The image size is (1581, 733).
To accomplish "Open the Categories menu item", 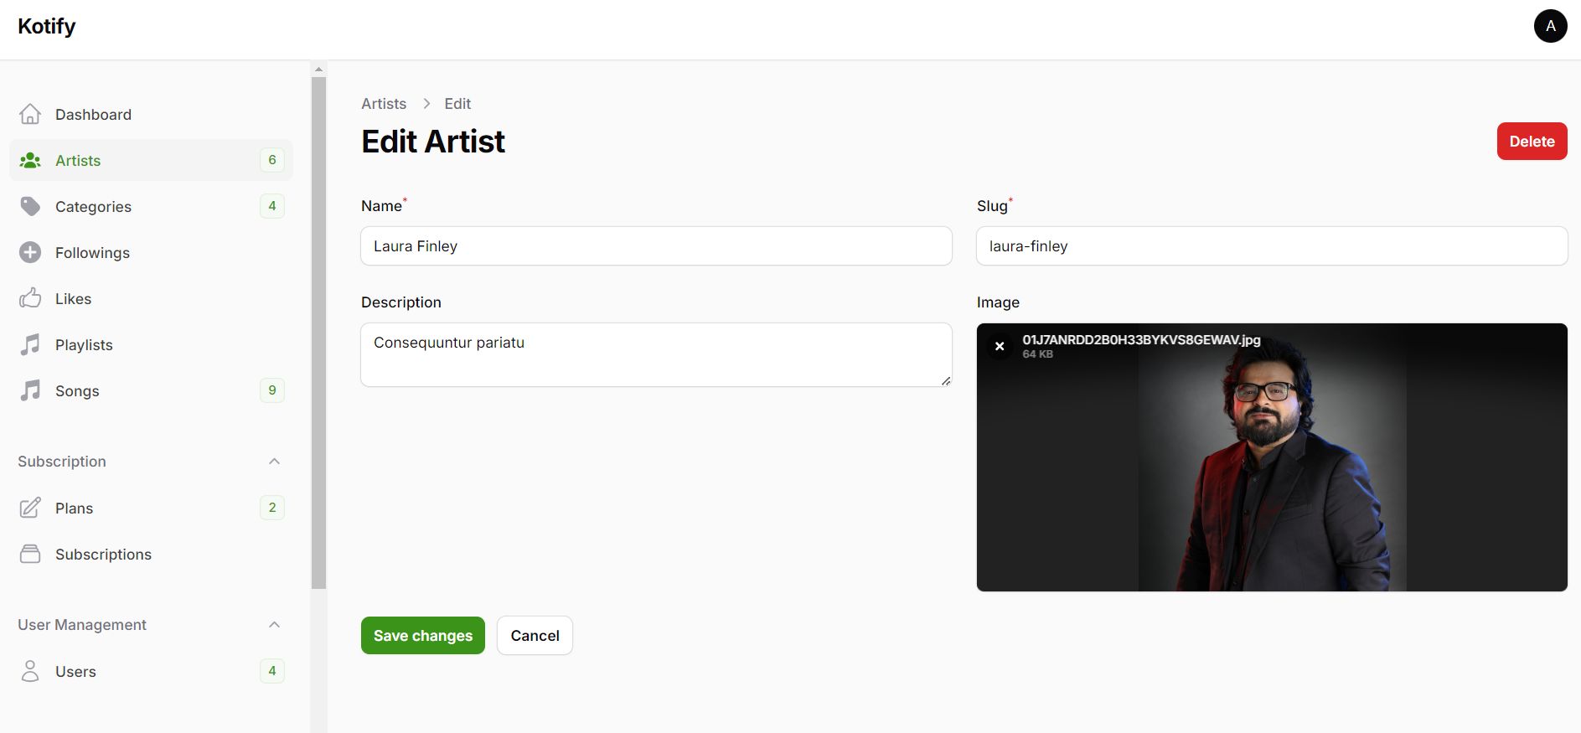I will click(151, 206).
